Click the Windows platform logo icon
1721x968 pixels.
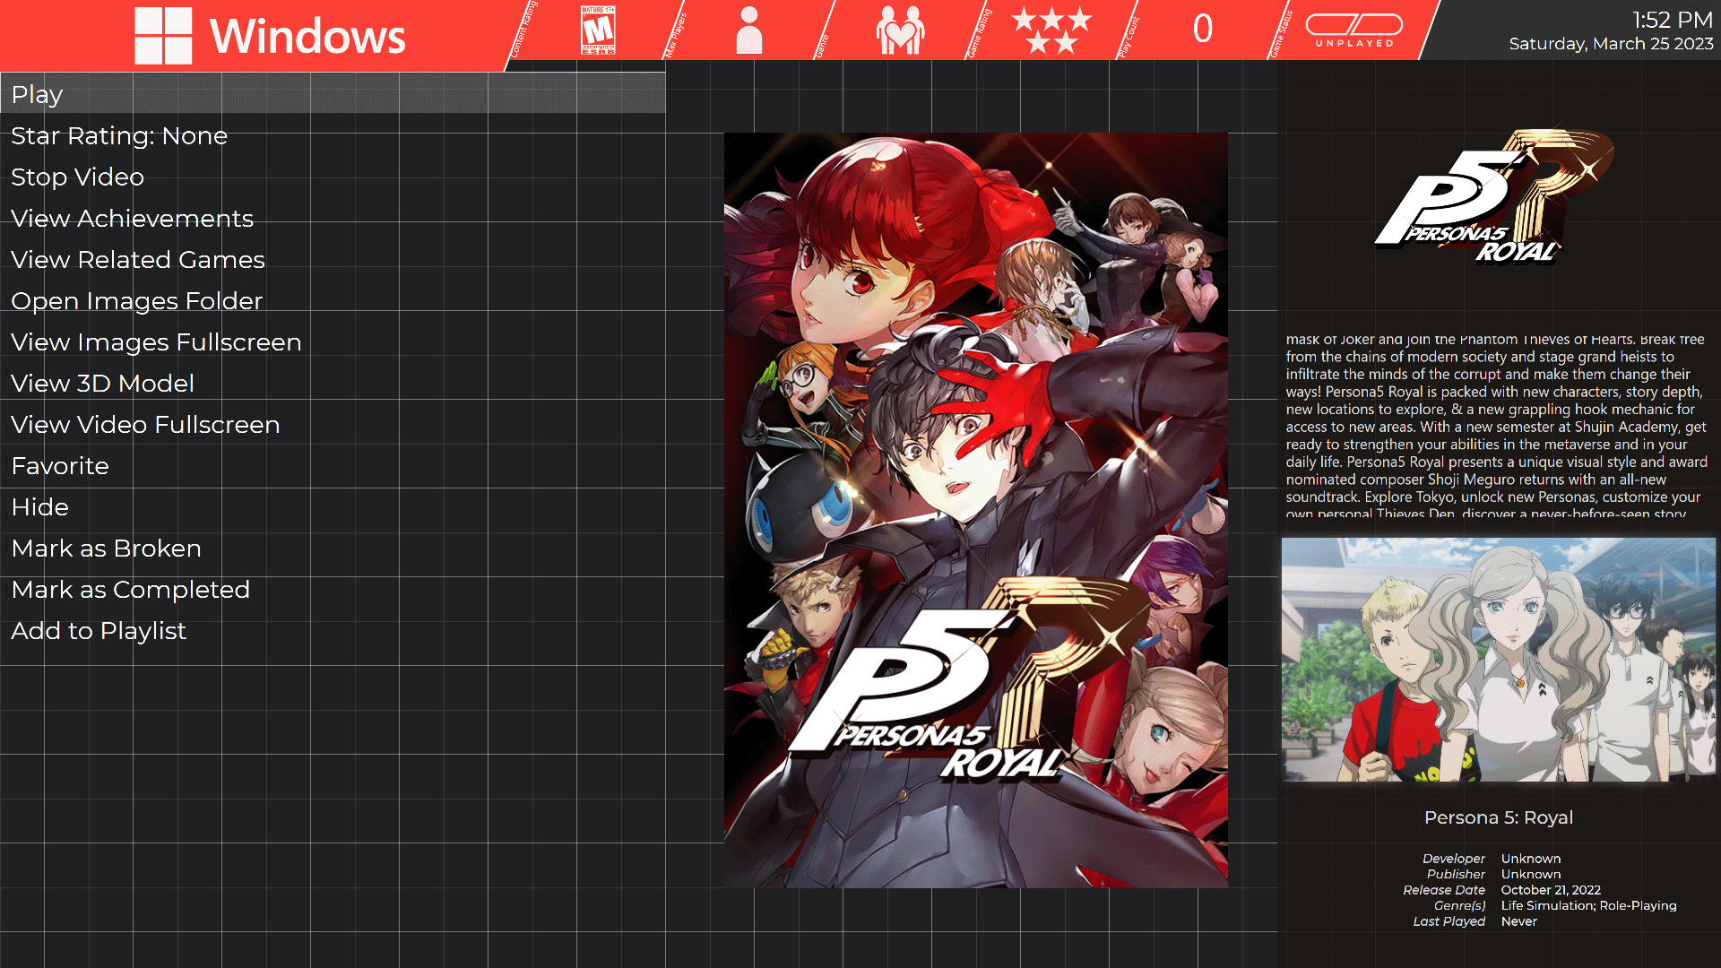point(163,36)
